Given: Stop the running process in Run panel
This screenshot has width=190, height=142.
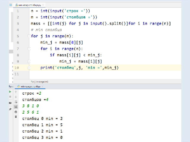Looking at the screenshot, I should pyautogui.click(x=10, y=97).
